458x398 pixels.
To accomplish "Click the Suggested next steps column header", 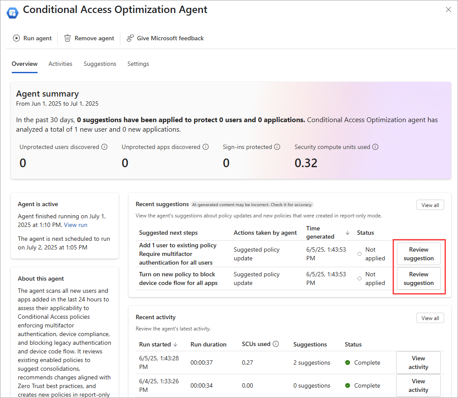I will 168,233.
